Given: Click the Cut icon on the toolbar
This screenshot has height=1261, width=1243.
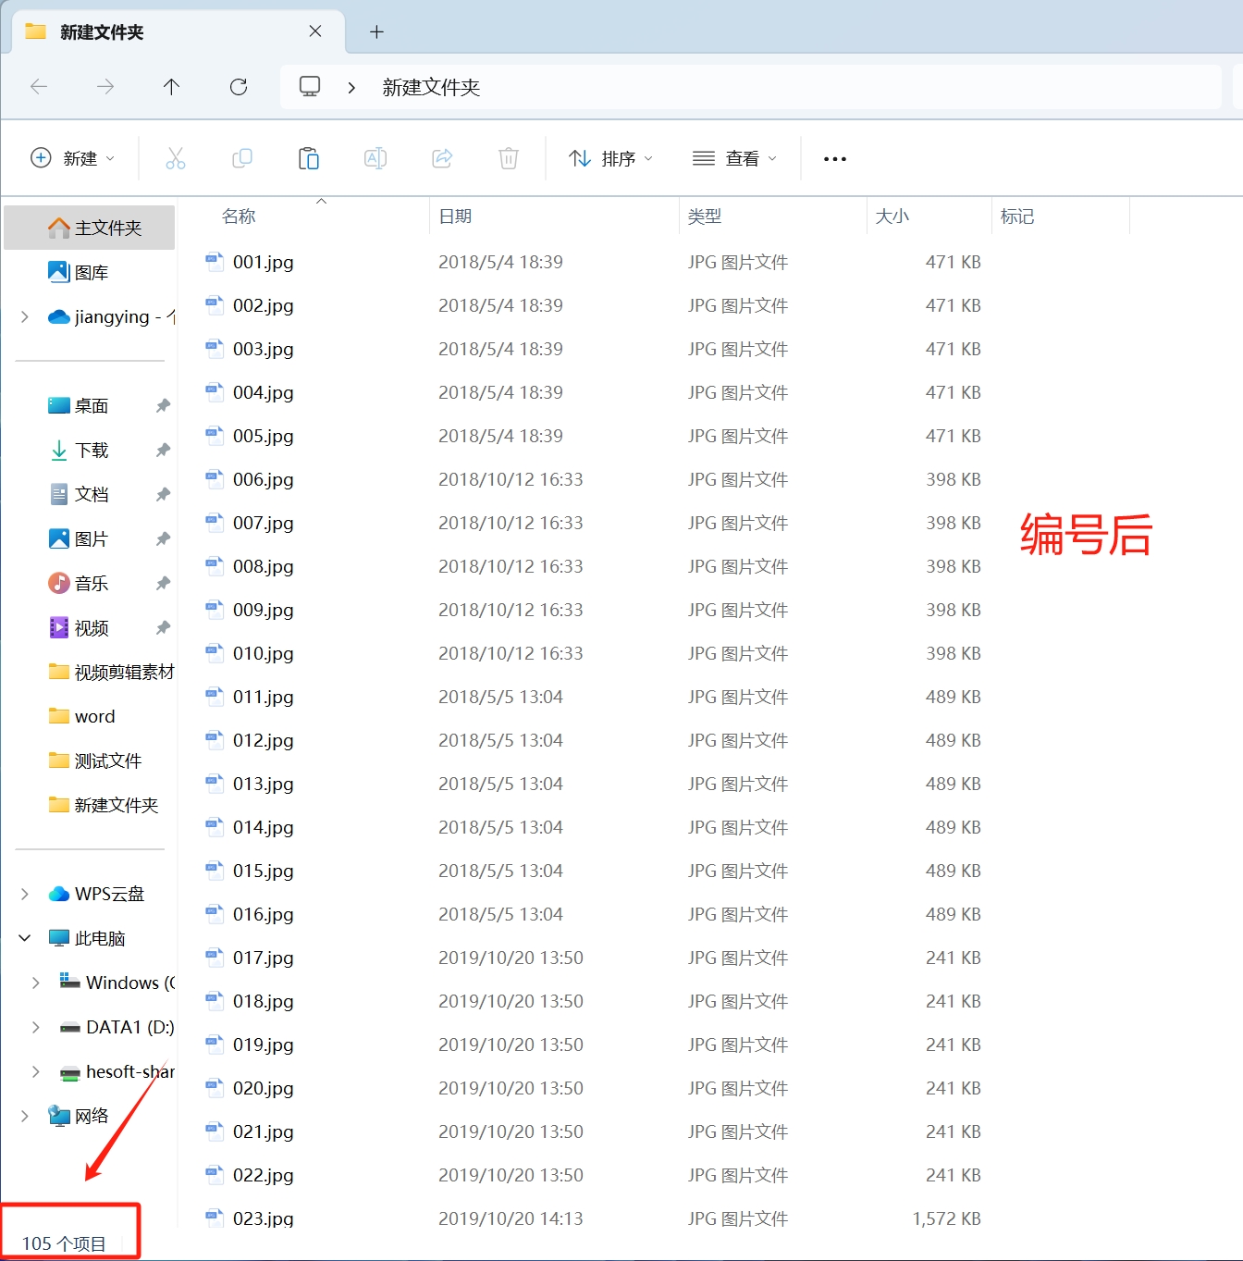Looking at the screenshot, I should (x=176, y=157).
